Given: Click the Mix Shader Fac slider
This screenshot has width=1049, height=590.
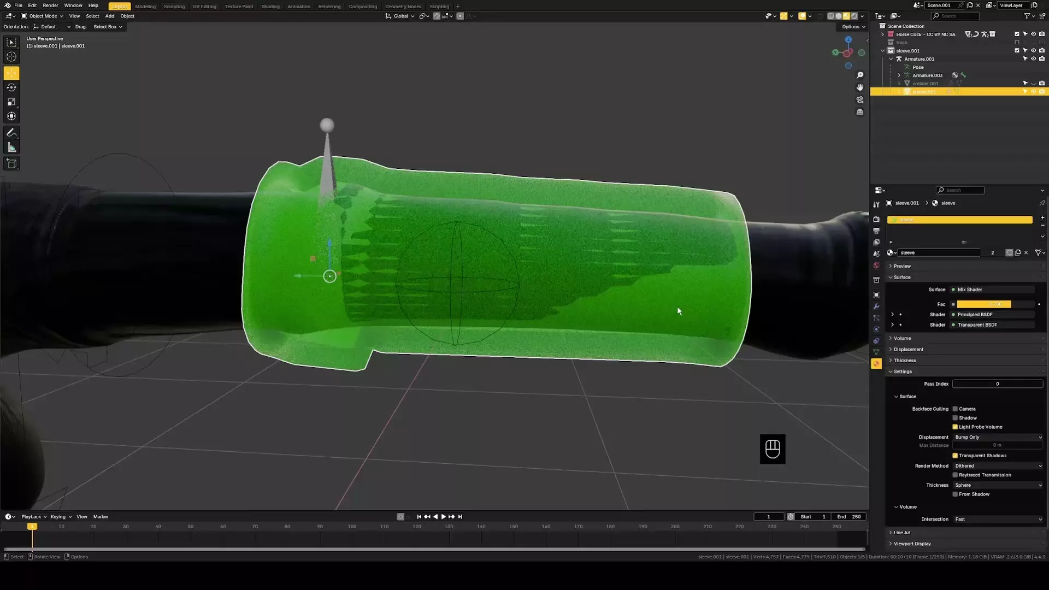Looking at the screenshot, I should (994, 304).
